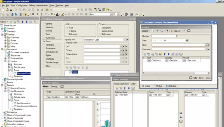
Task: Click the Settings button in Item movements
Action: (54, 86)
